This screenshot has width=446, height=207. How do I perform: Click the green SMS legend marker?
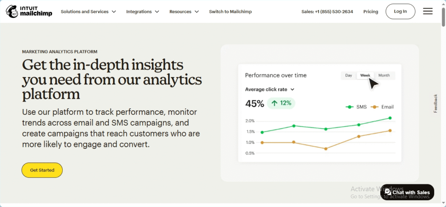[349, 107]
